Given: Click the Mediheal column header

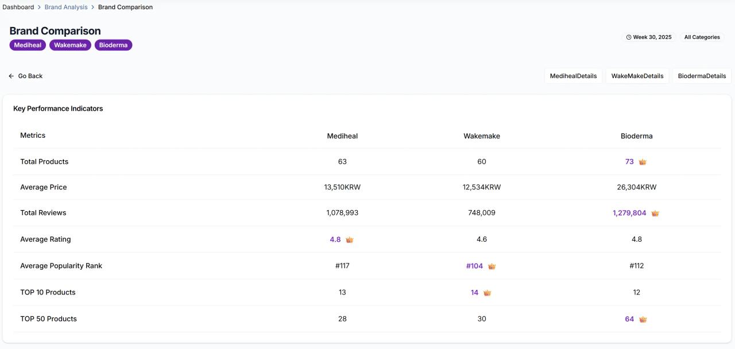Looking at the screenshot, I should [x=342, y=136].
